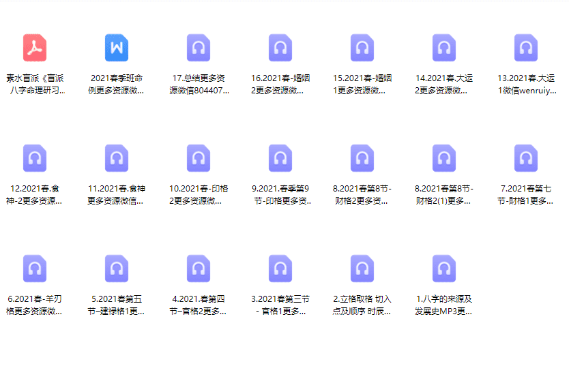This screenshot has width=569, height=366.
Task: Click the label 8.2021春第8节-财格2(1)更多...
Action: [443, 195]
